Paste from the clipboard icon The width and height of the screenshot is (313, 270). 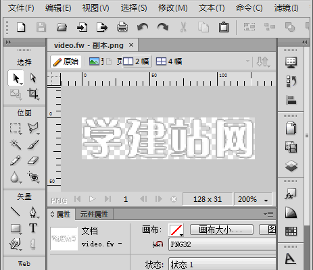click(224, 27)
